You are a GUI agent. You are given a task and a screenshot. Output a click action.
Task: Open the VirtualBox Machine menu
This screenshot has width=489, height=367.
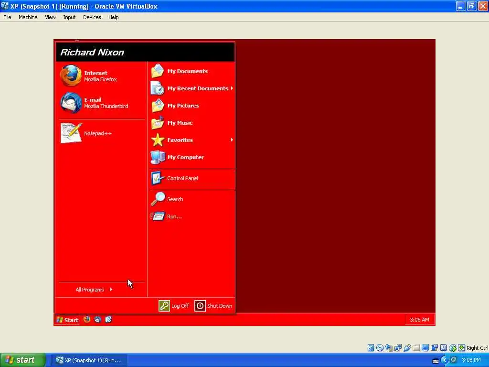(x=28, y=17)
